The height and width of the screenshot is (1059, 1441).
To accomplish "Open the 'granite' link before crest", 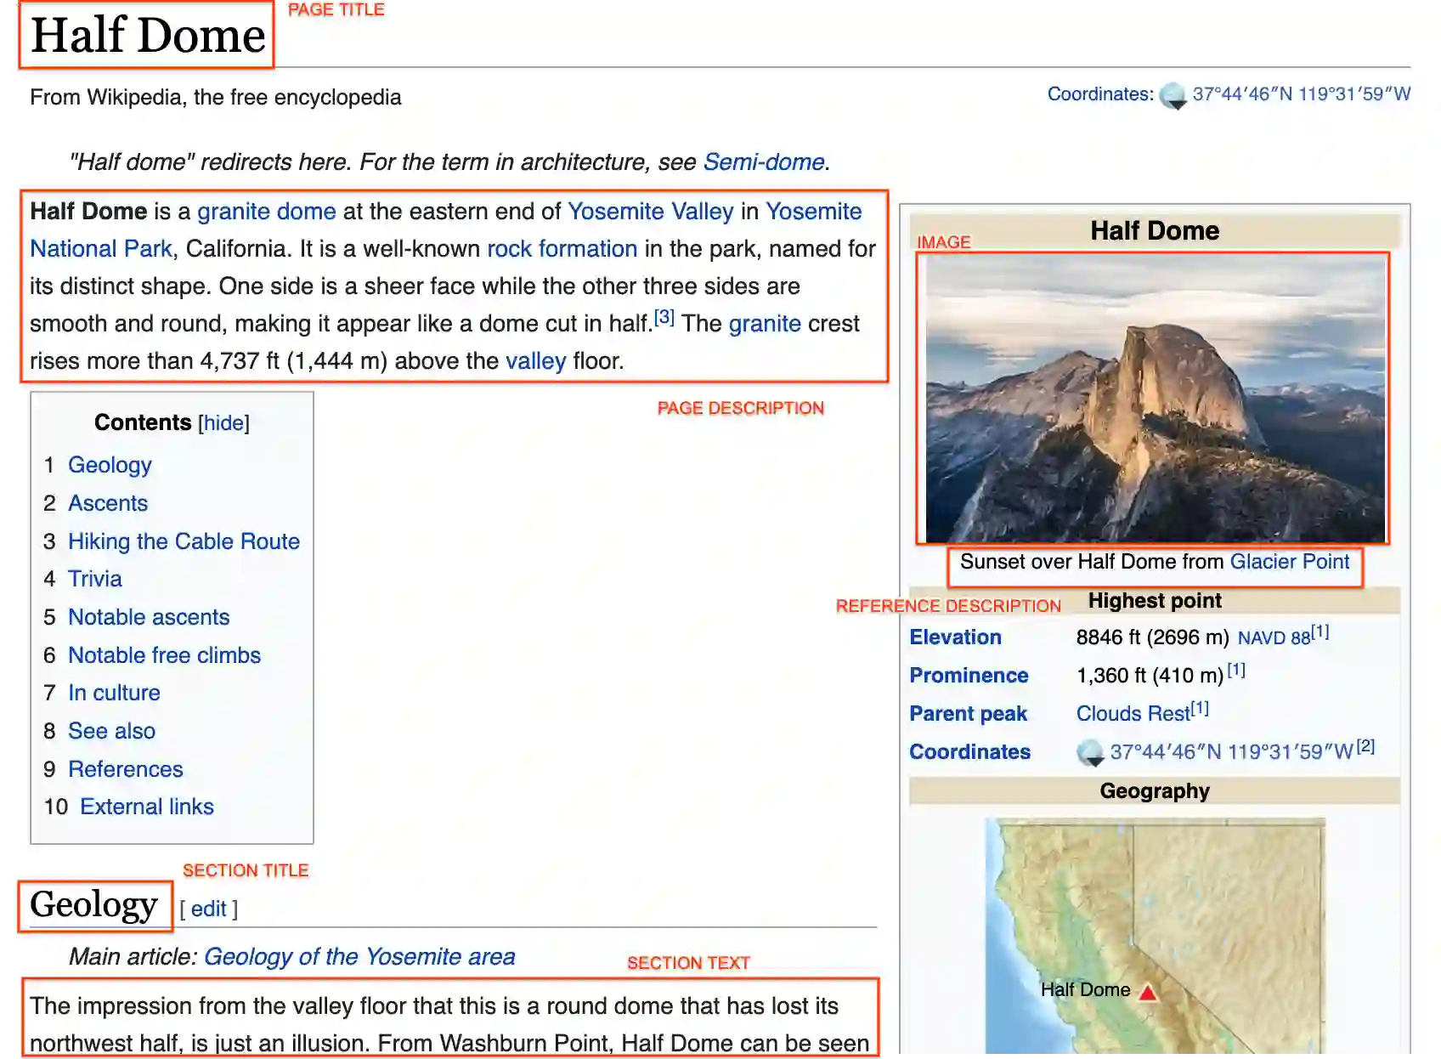I will (765, 324).
